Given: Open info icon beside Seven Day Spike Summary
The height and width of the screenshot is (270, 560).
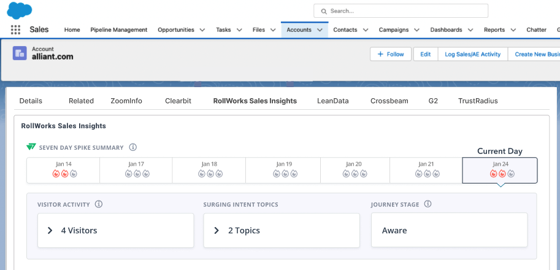Looking at the screenshot, I should click(x=133, y=147).
